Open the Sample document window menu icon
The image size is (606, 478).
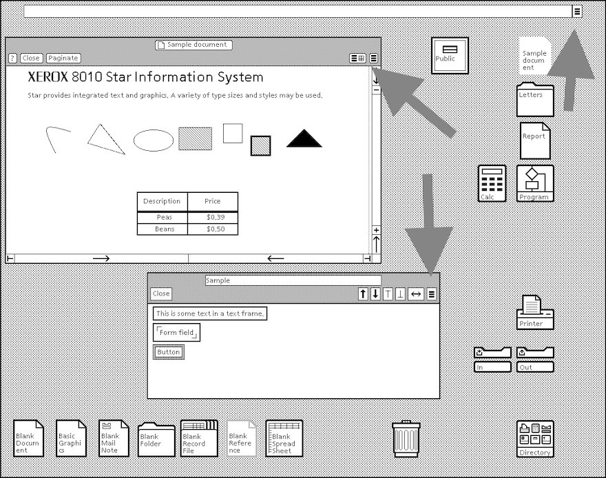(x=374, y=58)
